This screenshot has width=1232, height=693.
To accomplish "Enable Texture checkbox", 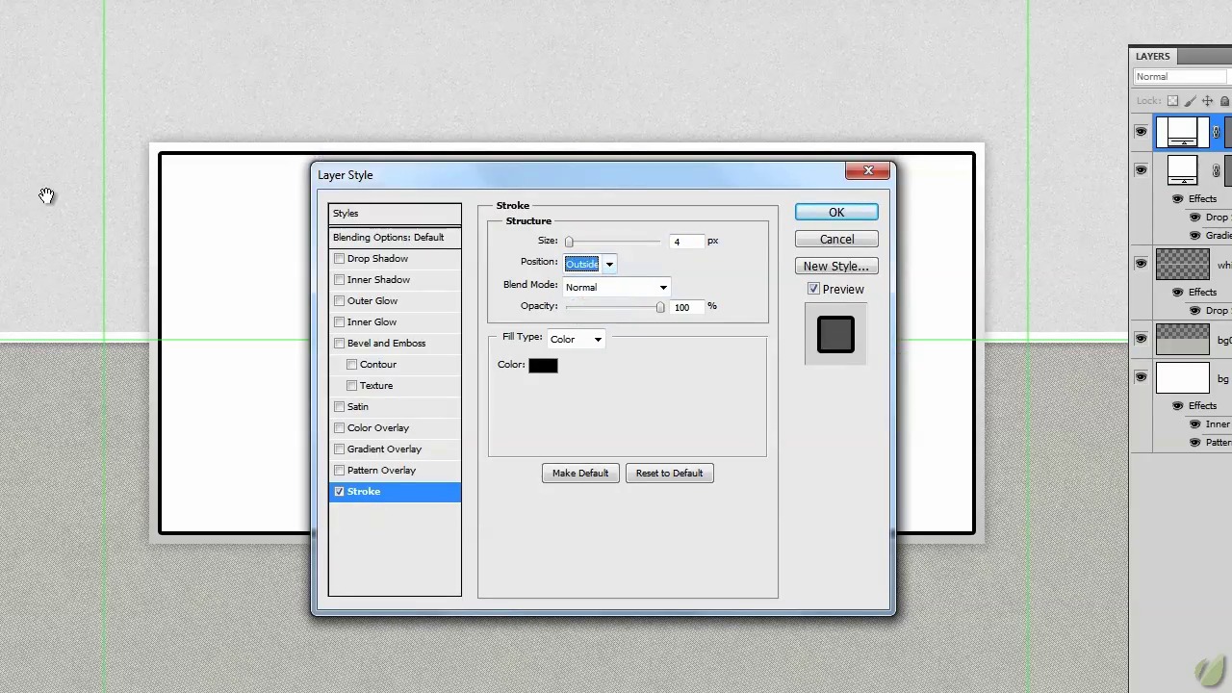I will (351, 385).
